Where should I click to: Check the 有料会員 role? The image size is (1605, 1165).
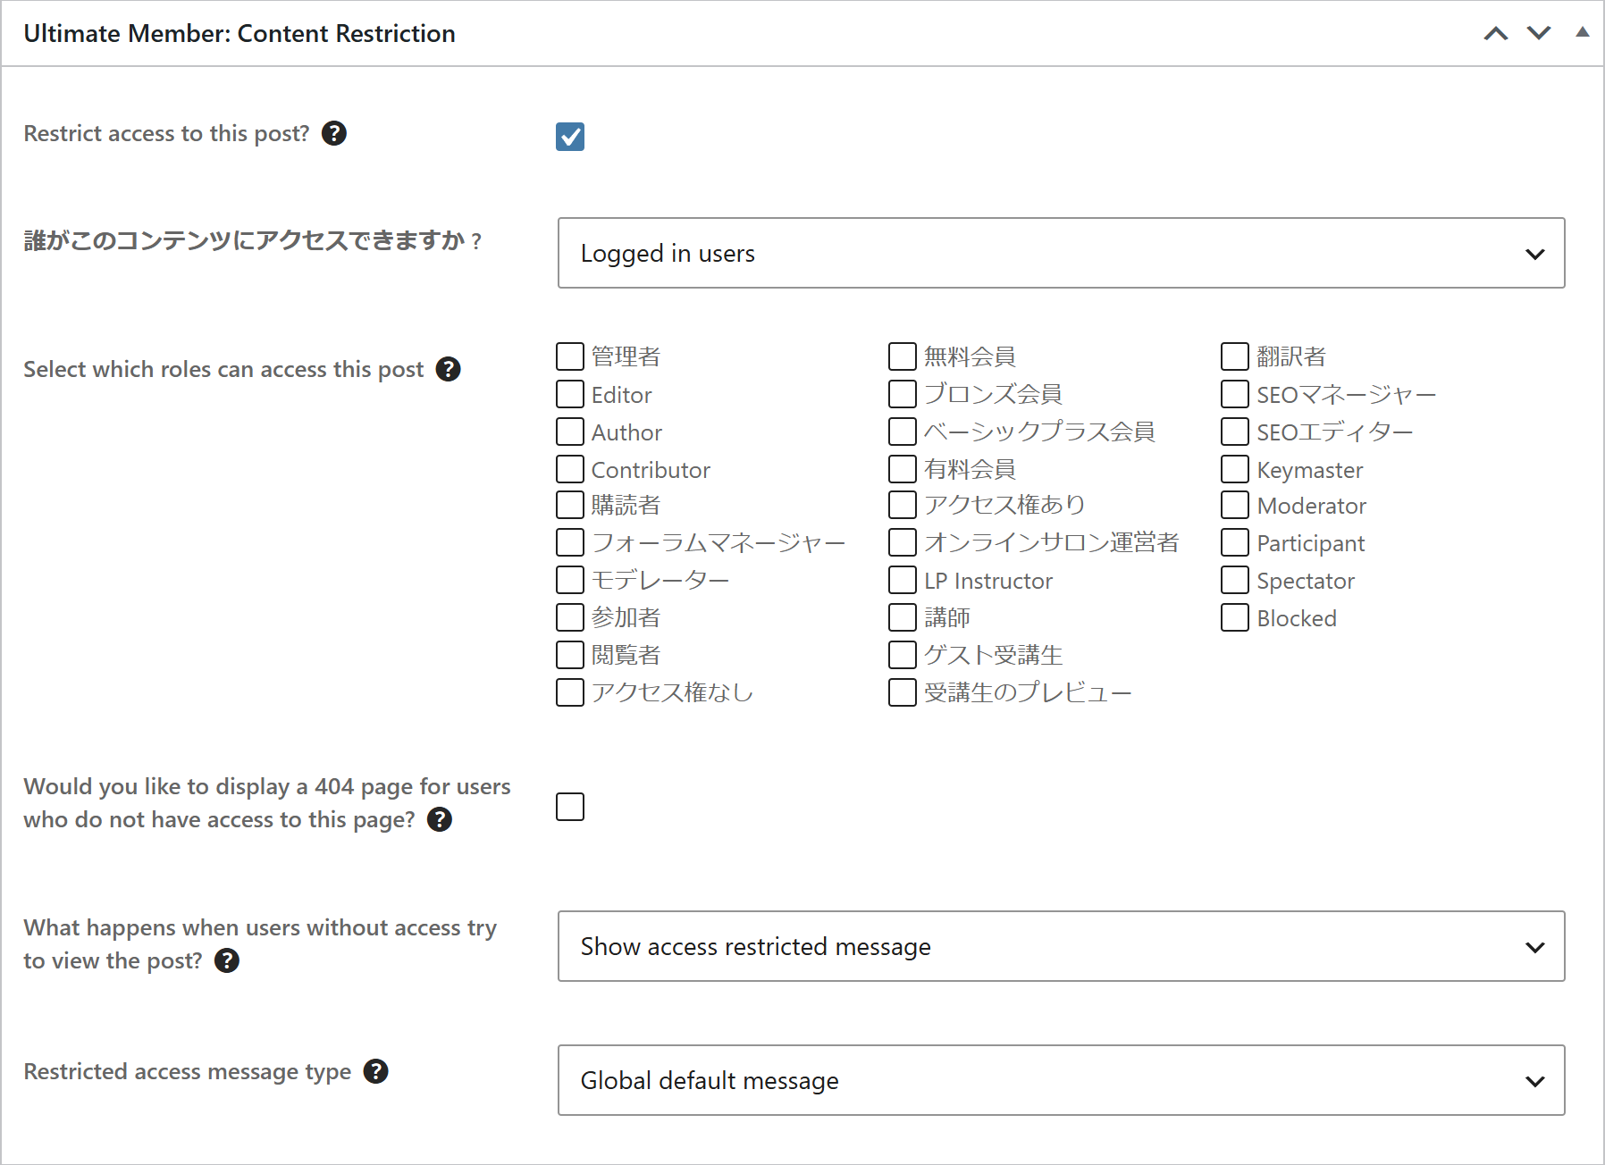[903, 469]
